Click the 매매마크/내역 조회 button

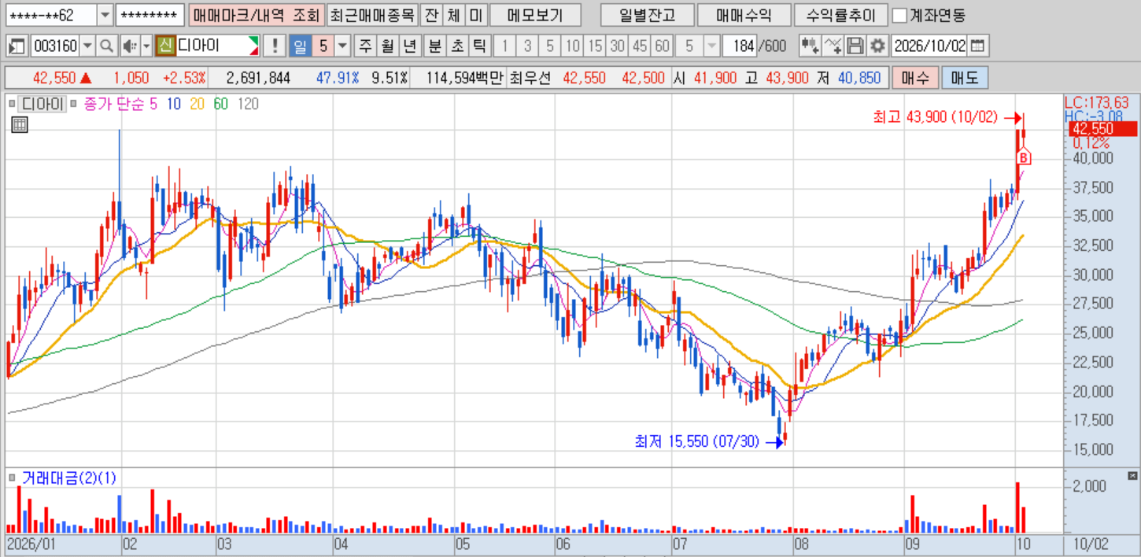coord(256,15)
